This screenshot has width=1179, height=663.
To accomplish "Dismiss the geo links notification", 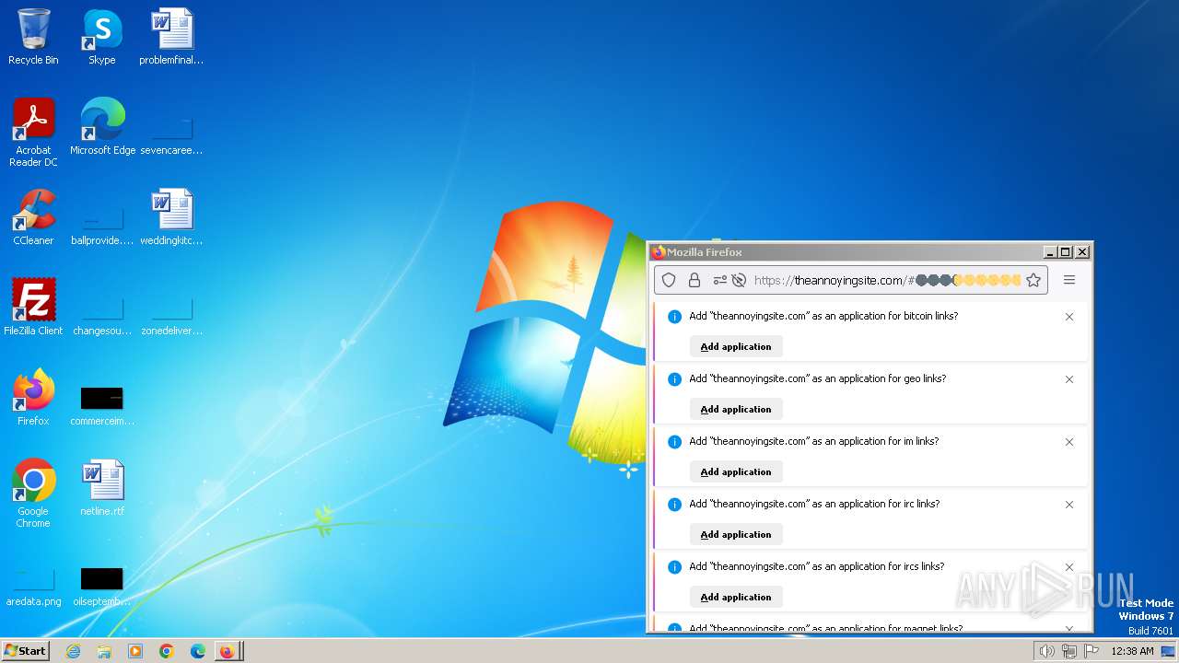I will [x=1069, y=379].
